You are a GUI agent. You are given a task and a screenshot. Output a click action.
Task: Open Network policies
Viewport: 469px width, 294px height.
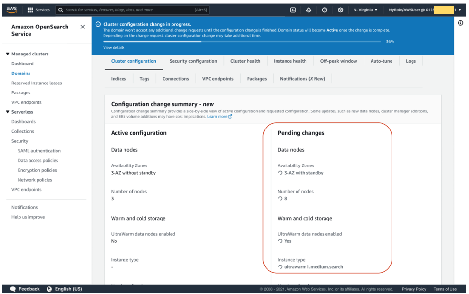(x=35, y=180)
